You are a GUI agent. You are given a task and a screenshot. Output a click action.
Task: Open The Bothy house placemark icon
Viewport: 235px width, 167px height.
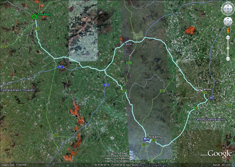35,16
